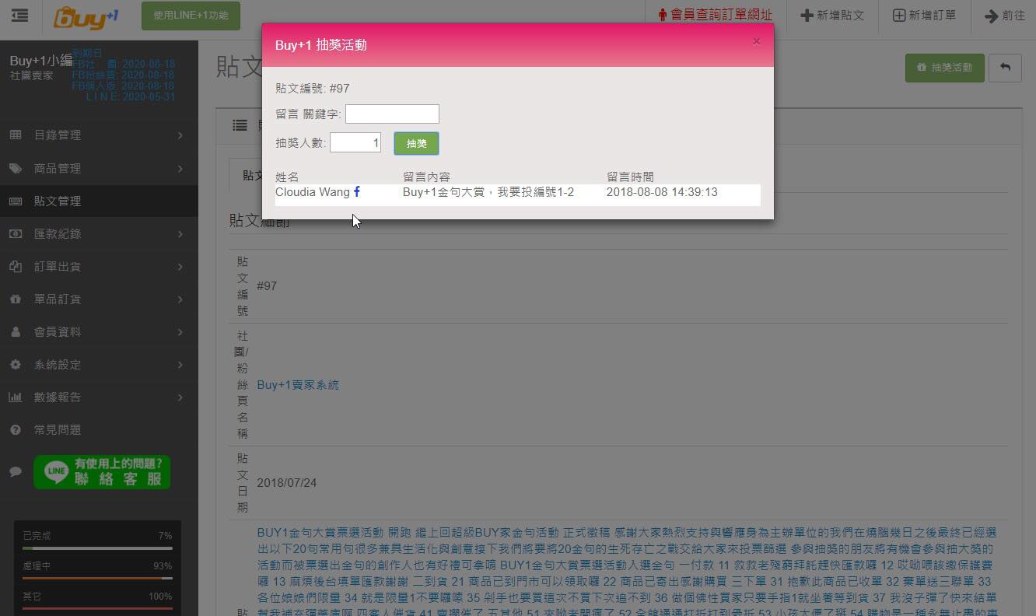This screenshot has height=616, width=1036.
Task: Select the post number #97 in details table
Action: click(267, 285)
